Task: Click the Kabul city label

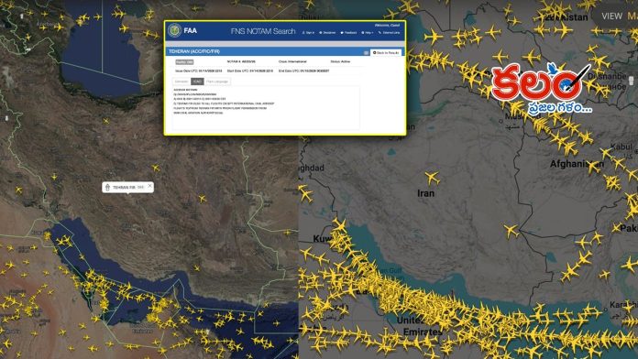Action: pos(621,147)
